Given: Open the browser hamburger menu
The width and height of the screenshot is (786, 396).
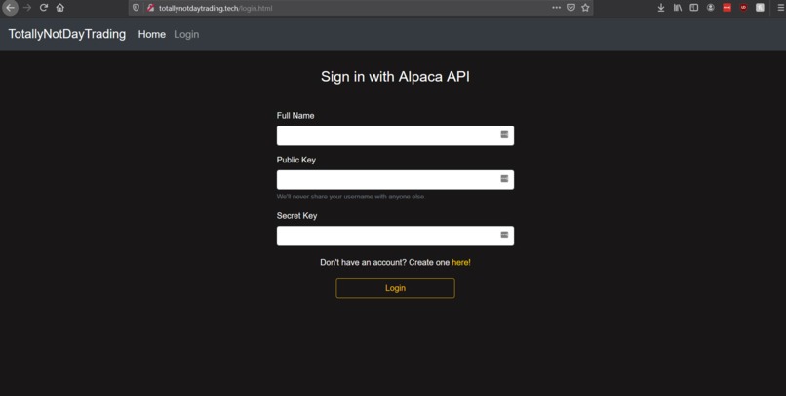Looking at the screenshot, I should pos(780,8).
